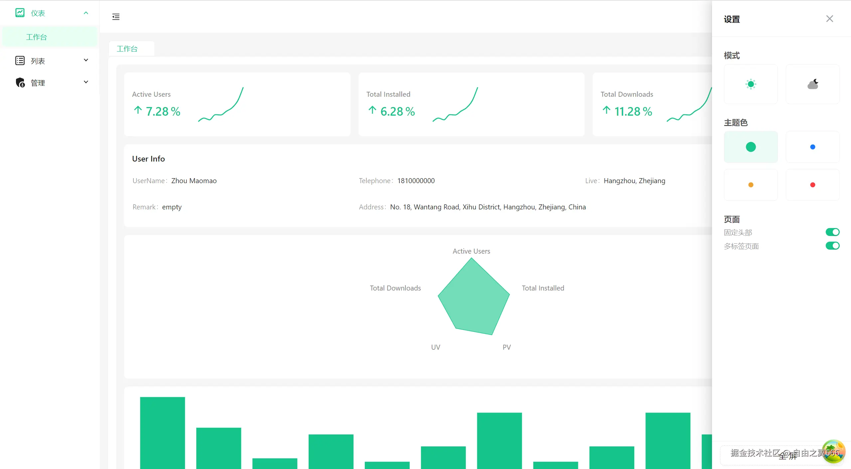
Task: Click the 仪表 dashboard chart icon
Action: coord(20,13)
